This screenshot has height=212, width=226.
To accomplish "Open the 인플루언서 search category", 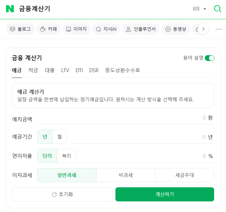I will (x=141, y=29).
